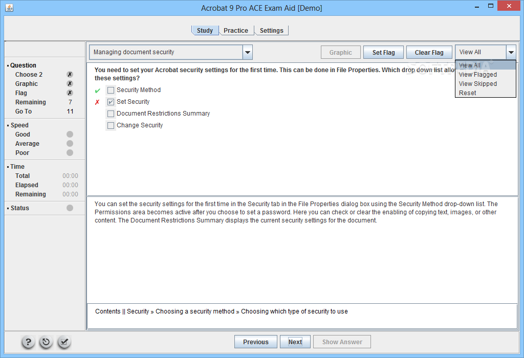The width and height of the screenshot is (524, 358).
Task: Check the Change Security checkbox
Action: pyautogui.click(x=111, y=126)
